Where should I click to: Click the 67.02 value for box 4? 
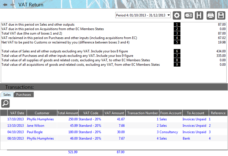[222, 38]
